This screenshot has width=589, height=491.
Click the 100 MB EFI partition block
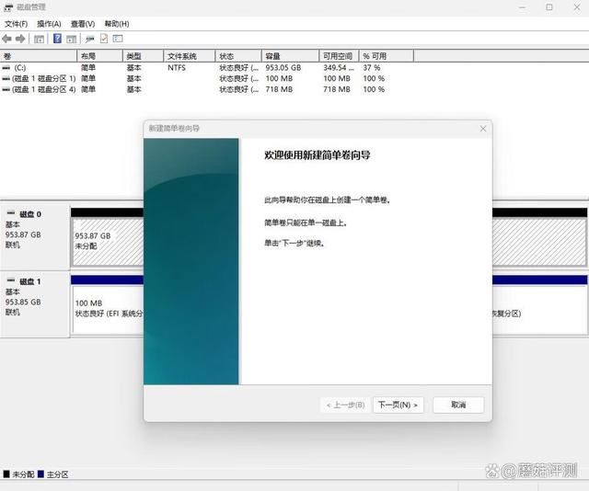(x=108, y=308)
